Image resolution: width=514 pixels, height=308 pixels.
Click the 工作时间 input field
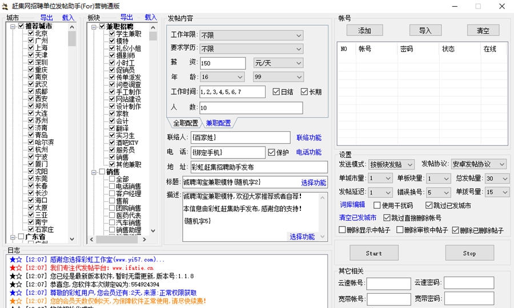coord(232,92)
